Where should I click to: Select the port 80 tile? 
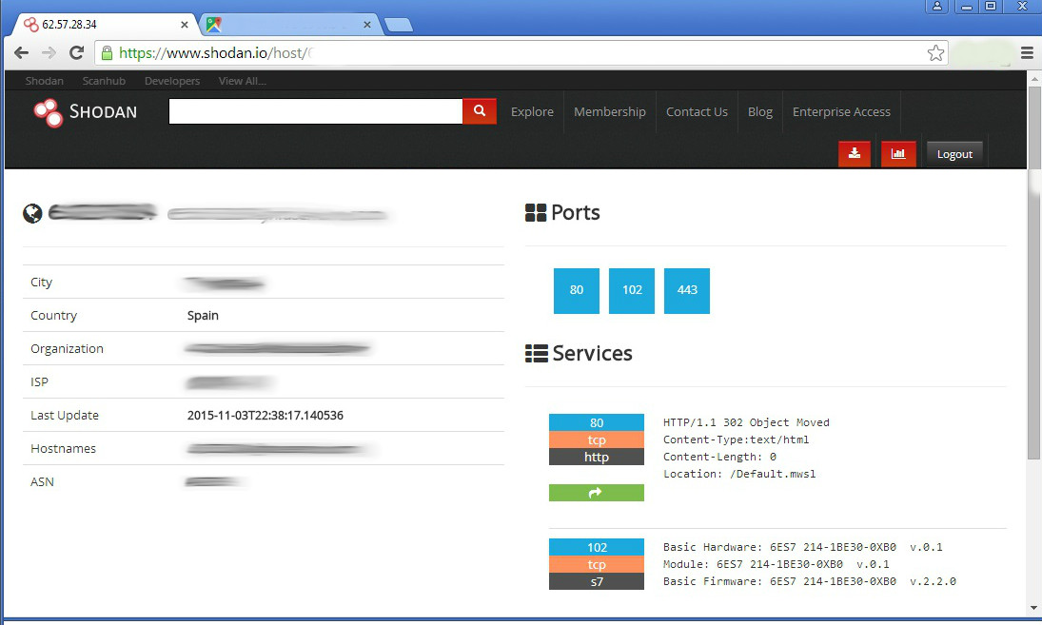click(x=576, y=290)
